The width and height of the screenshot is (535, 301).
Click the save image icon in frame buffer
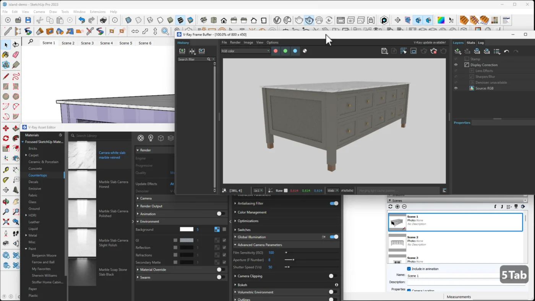[384, 51]
